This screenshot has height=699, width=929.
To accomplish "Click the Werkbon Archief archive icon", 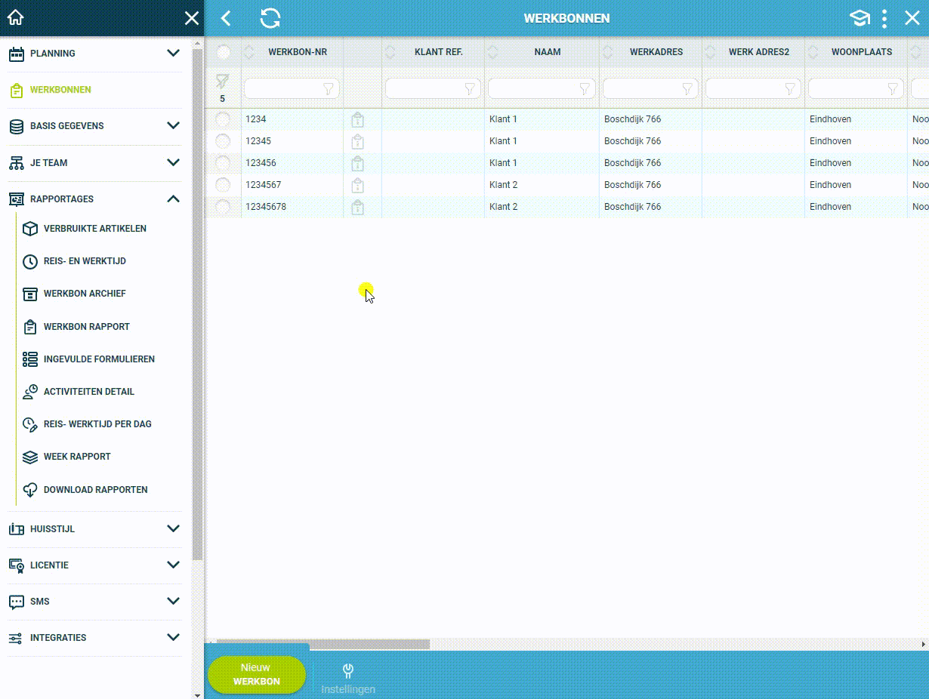I will point(29,294).
